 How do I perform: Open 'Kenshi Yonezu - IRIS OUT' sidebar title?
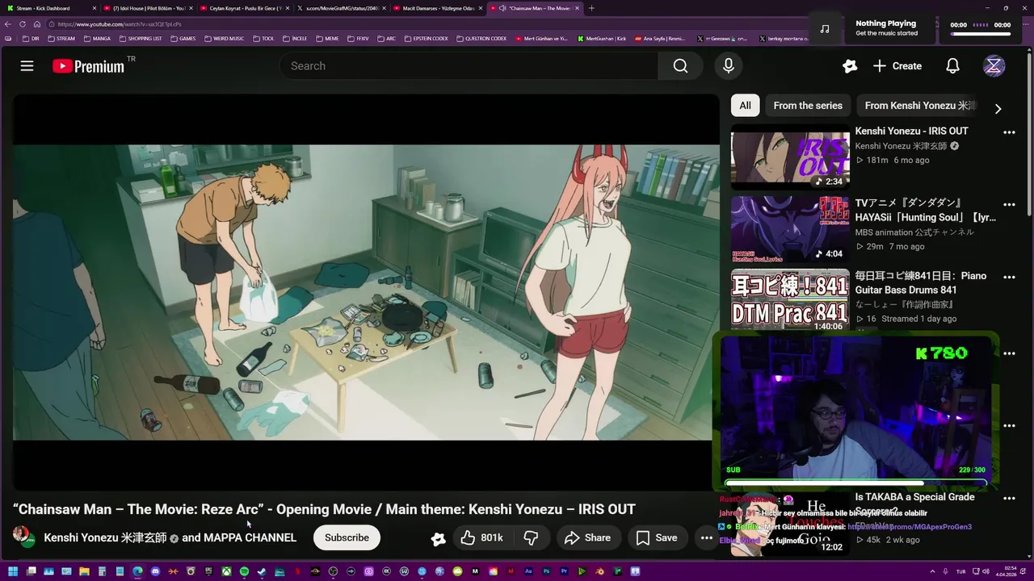[911, 131]
